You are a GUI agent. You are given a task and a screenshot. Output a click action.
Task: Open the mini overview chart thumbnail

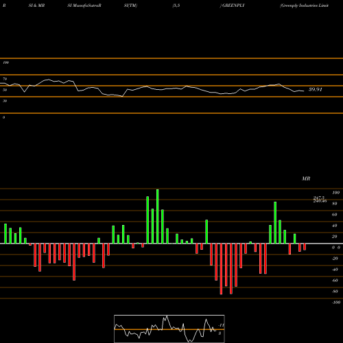pyautogui.click(x=169, y=329)
